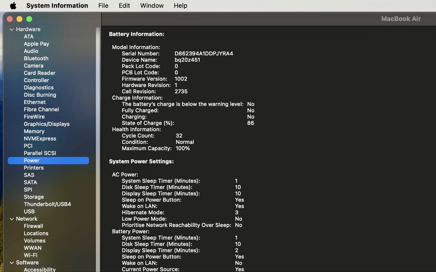Select Ethernet in the sidebar
The width and height of the screenshot is (436, 272).
tap(34, 102)
